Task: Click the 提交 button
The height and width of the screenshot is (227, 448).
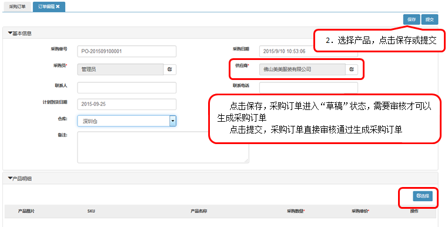Action: (x=430, y=19)
